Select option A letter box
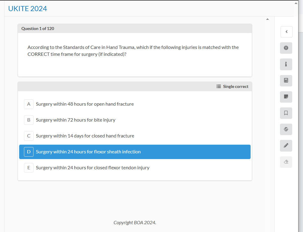 [29, 104]
